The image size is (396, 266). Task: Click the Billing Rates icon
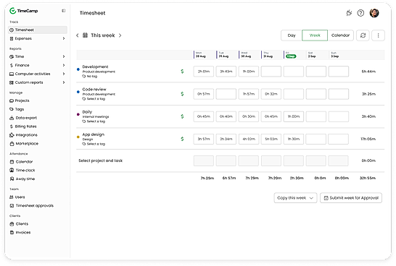click(x=12, y=126)
